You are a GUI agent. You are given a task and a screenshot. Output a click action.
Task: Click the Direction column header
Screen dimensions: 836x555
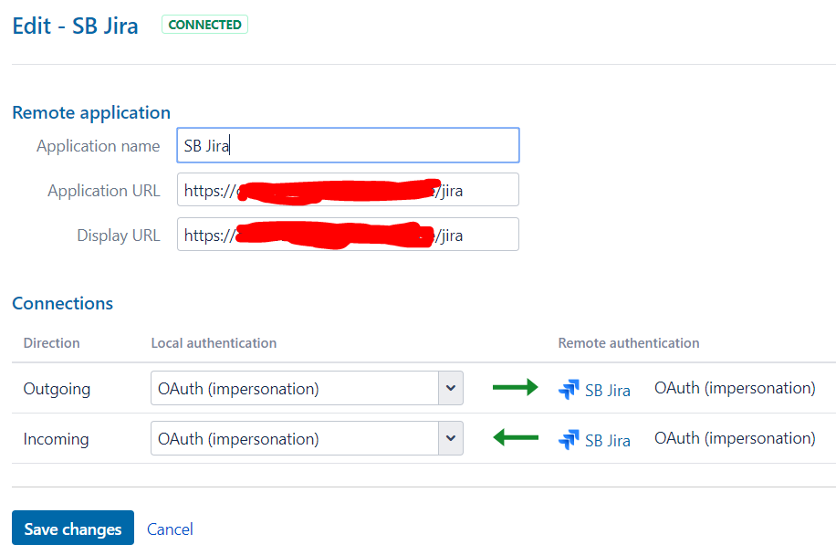(52, 343)
